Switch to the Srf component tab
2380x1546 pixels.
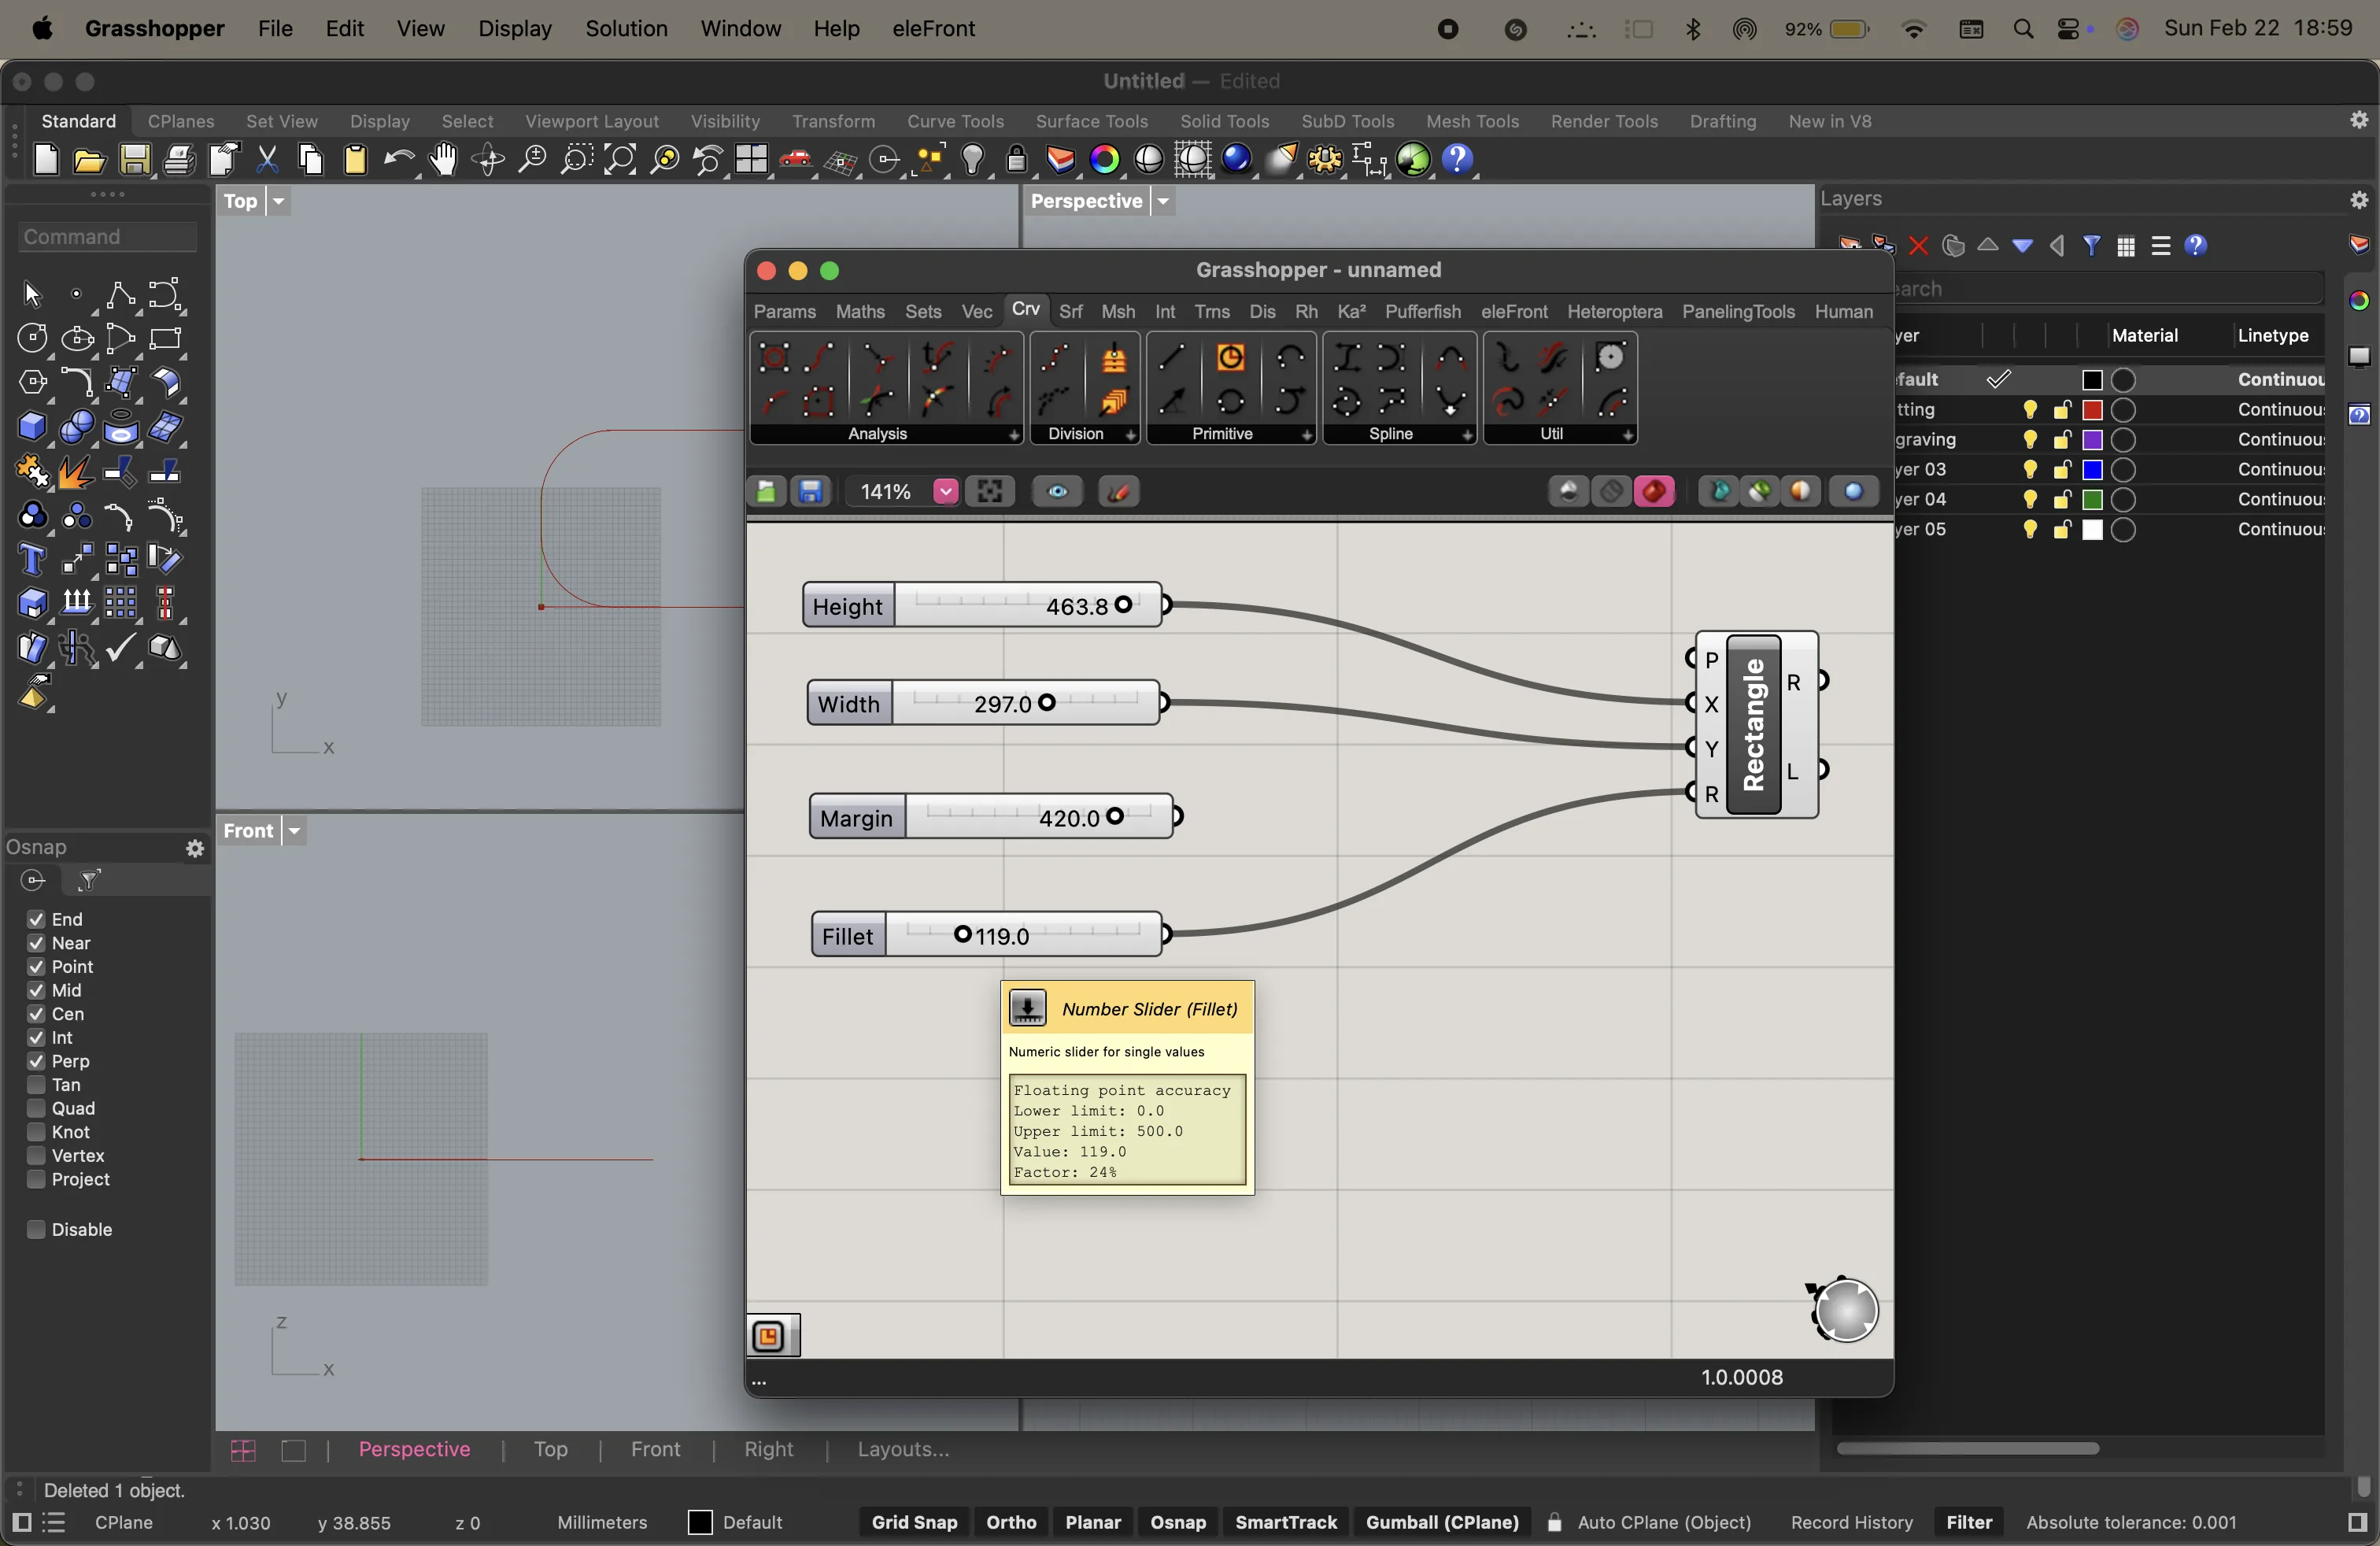point(1070,311)
